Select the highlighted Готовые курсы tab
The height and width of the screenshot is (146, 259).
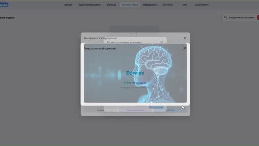130,5
